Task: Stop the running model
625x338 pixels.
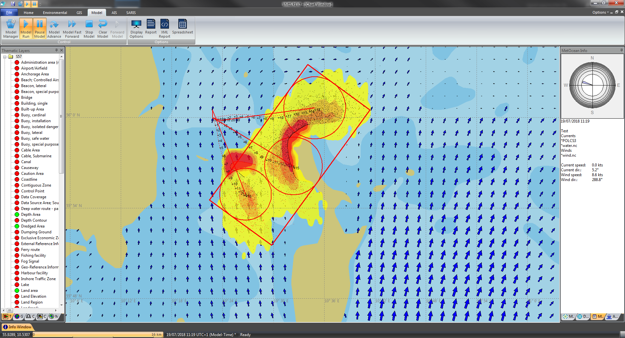Action: coord(89,28)
